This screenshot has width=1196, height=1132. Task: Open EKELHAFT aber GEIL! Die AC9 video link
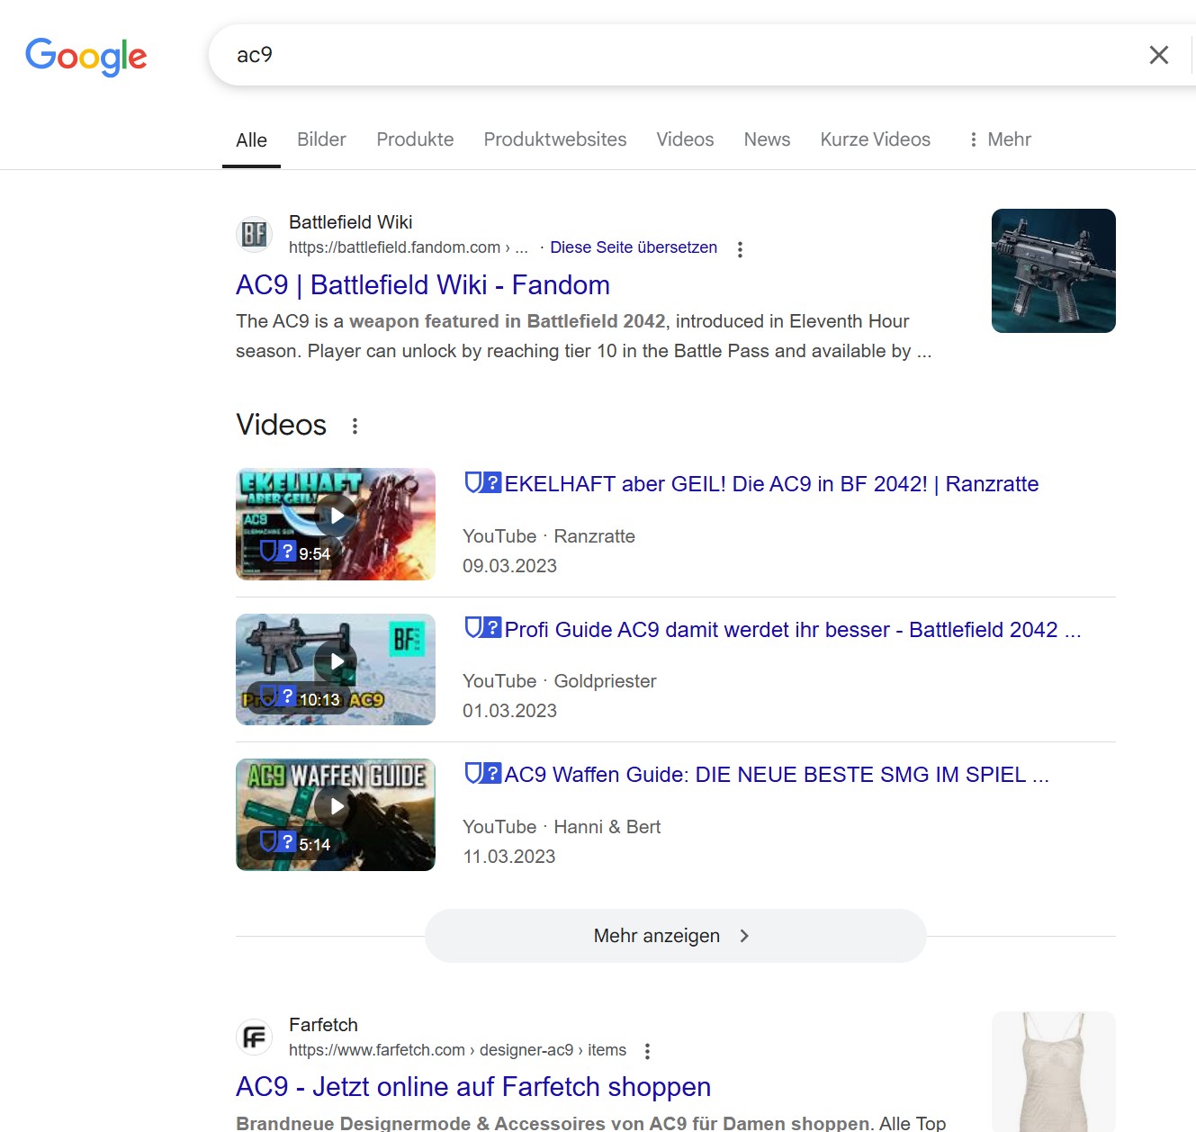[771, 484]
